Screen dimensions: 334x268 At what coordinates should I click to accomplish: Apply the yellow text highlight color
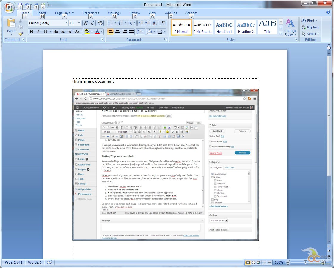pos(87,32)
